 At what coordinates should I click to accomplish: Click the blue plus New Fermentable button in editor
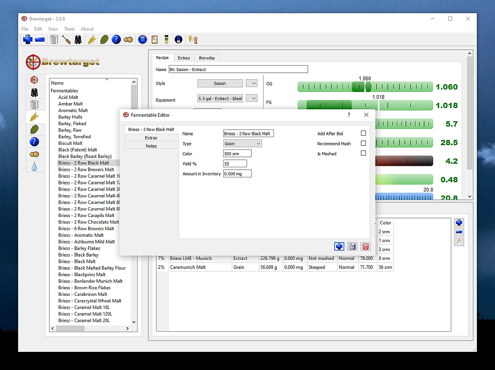tap(339, 246)
